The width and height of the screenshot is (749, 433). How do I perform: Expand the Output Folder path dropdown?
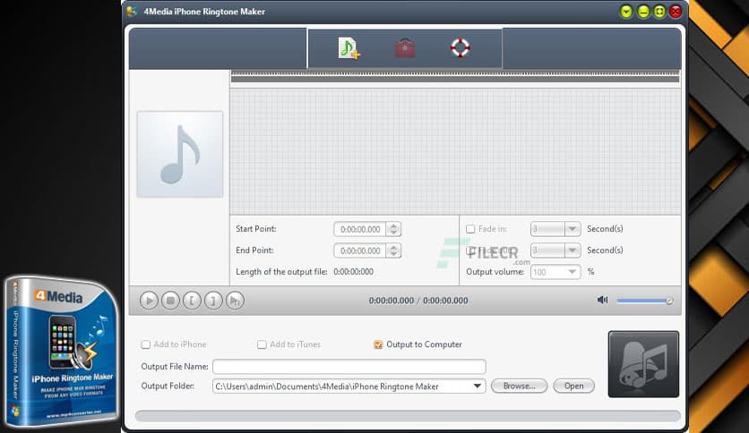coord(478,386)
